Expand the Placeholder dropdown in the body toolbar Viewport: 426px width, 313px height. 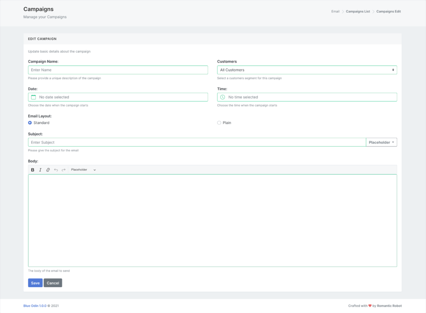[83, 170]
